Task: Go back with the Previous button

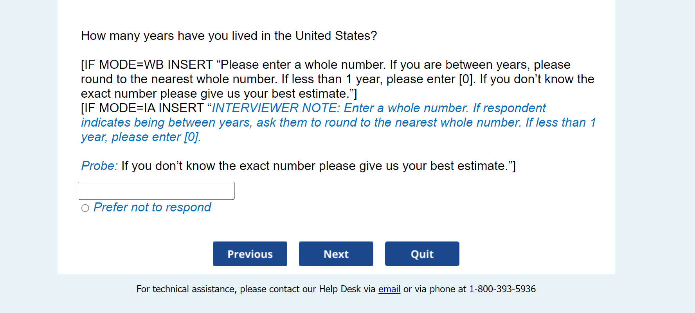Action: click(x=250, y=254)
